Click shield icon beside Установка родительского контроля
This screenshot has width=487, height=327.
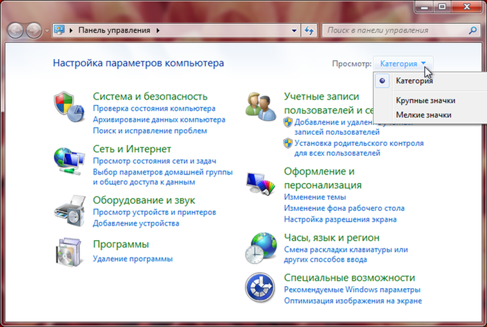pyautogui.click(x=288, y=143)
